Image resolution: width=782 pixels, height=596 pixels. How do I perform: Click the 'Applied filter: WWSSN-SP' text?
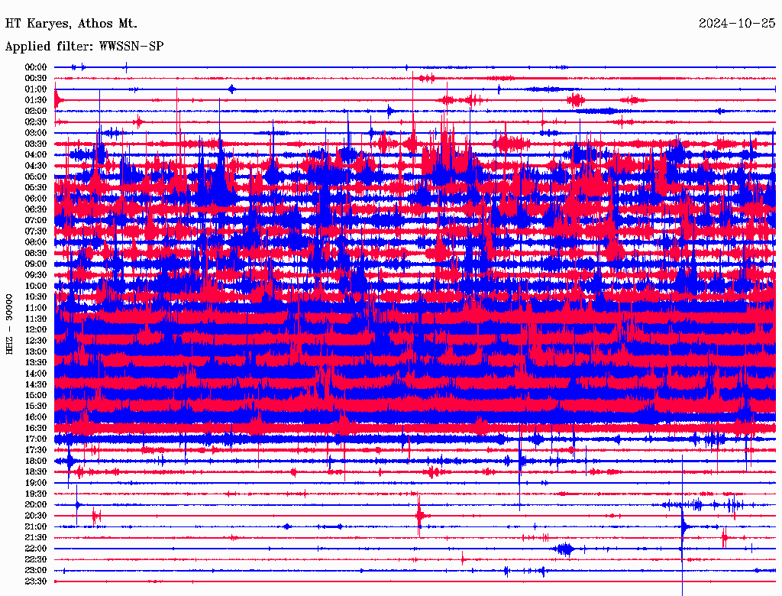(84, 47)
